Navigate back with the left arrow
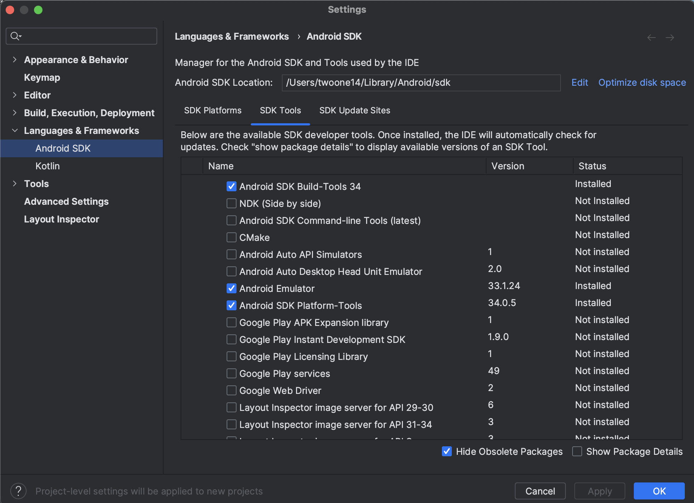 [651, 37]
